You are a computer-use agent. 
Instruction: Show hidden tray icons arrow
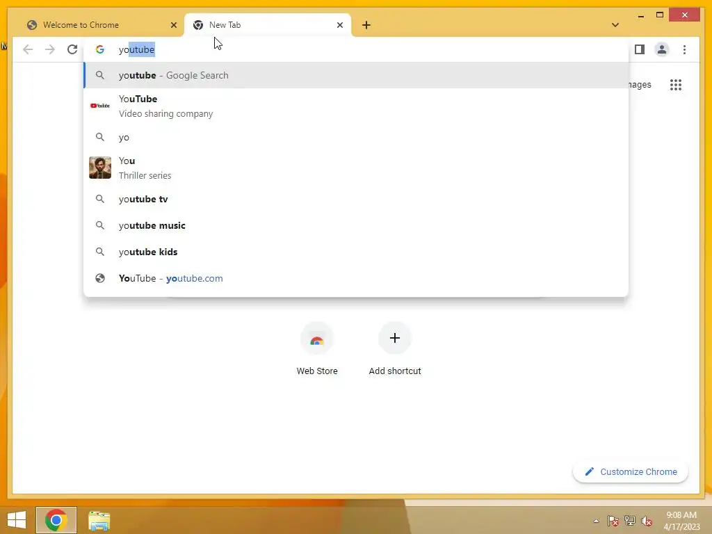[x=596, y=521]
